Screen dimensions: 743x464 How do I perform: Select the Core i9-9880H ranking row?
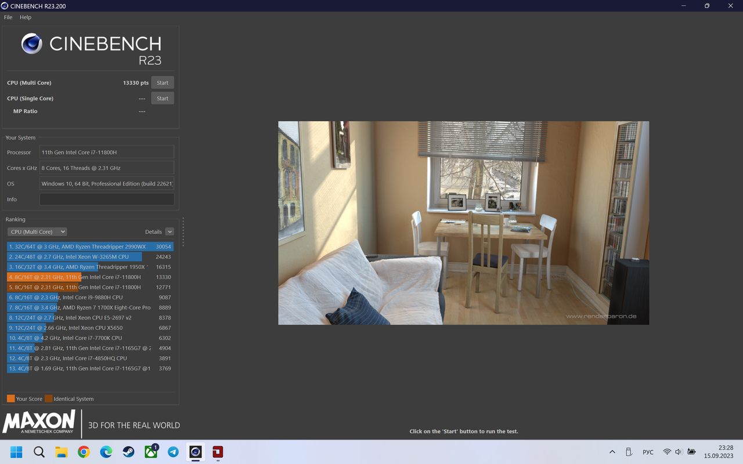(x=90, y=298)
